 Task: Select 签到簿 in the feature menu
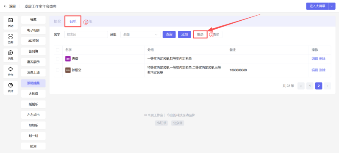point(33,51)
